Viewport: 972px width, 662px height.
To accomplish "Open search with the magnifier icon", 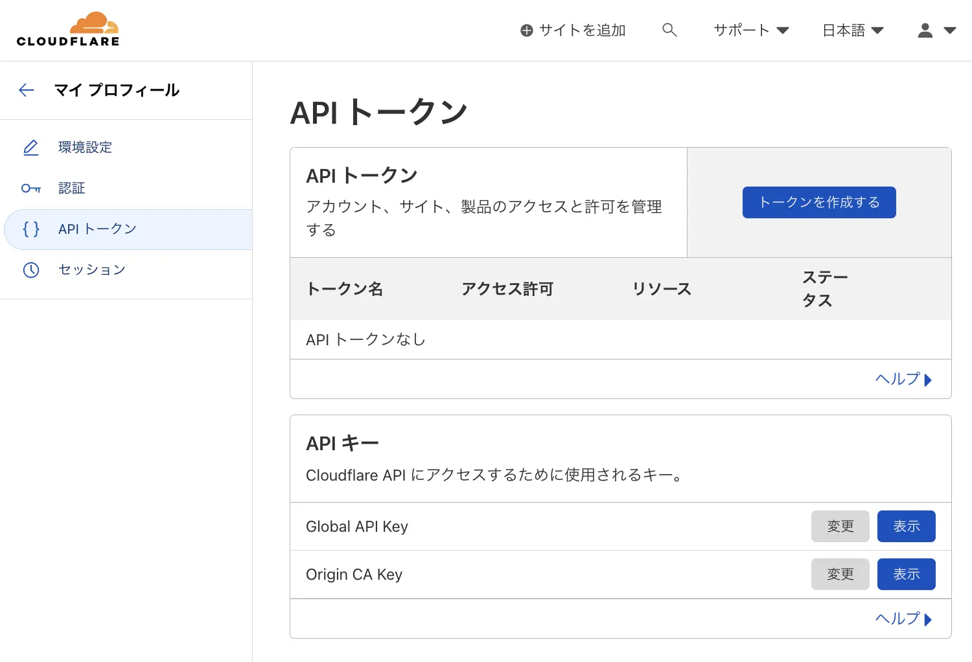I will click(669, 30).
